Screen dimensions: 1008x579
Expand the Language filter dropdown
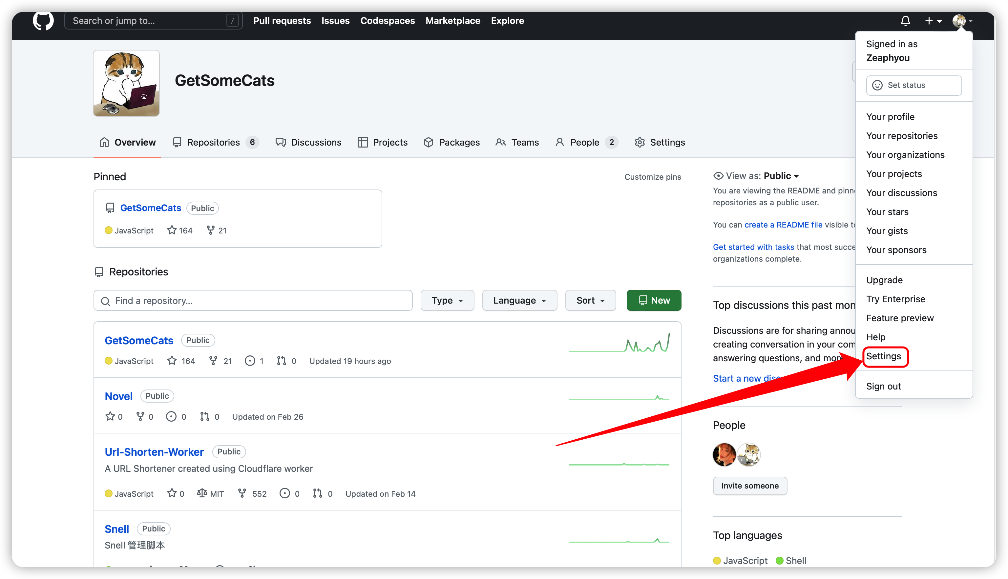[x=519, y=301]
